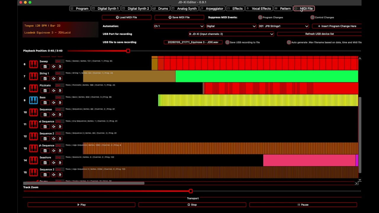Enable Save USB recording to file
The width and height of the screenshot is (379, 213).
tap(227, 42)
